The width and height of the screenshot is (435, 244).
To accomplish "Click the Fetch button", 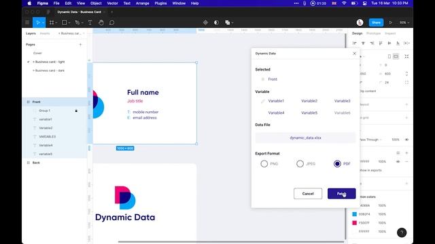I will [x=341, y=194].
